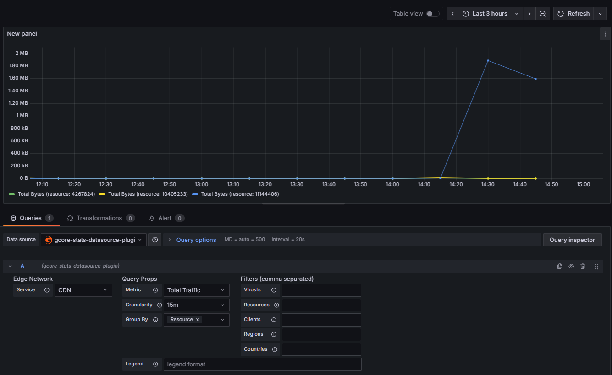Image resolution: width=612 pixels, height=375 pixels.
Task: Collapse query A with its chevron
Action: coord(10,266)
